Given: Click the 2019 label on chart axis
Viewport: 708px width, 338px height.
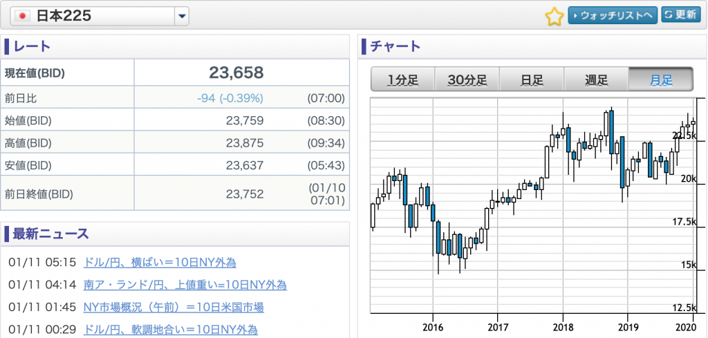Looking at the screenshot, I should 628,326.
